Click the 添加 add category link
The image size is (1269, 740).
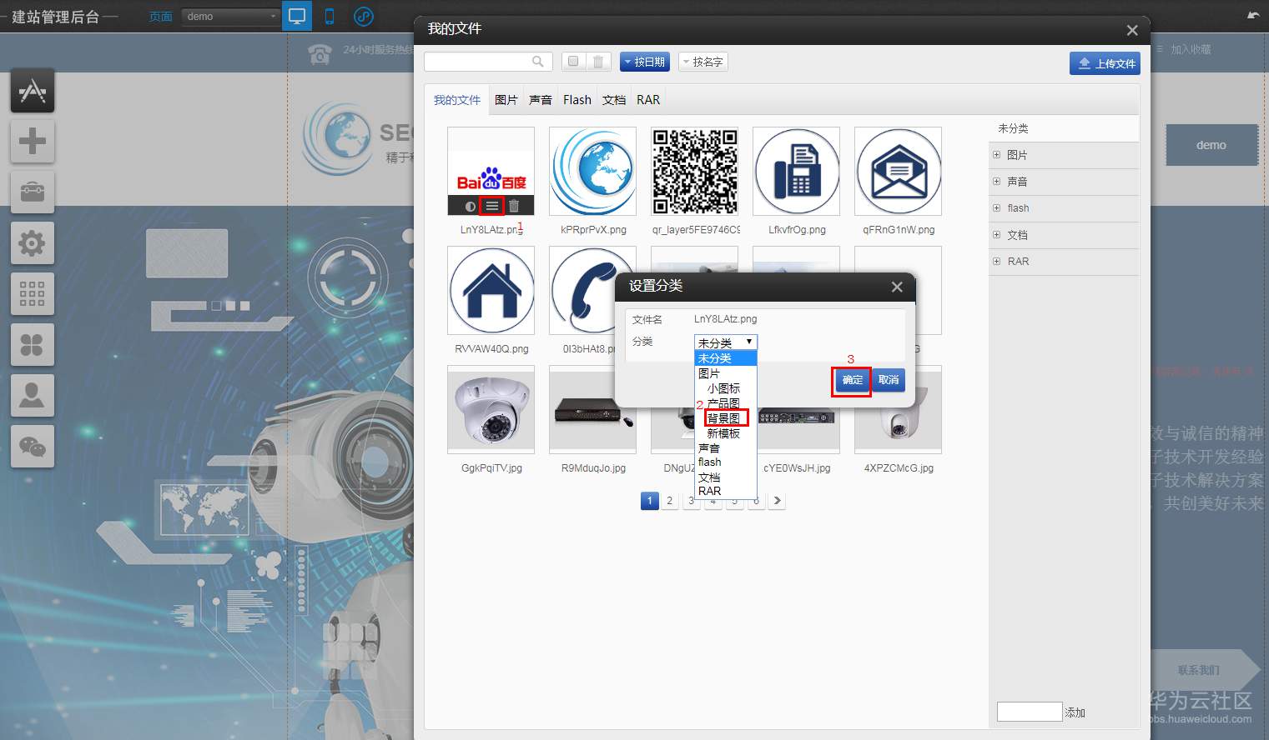pyautogui.click(x=1075, y=712)
